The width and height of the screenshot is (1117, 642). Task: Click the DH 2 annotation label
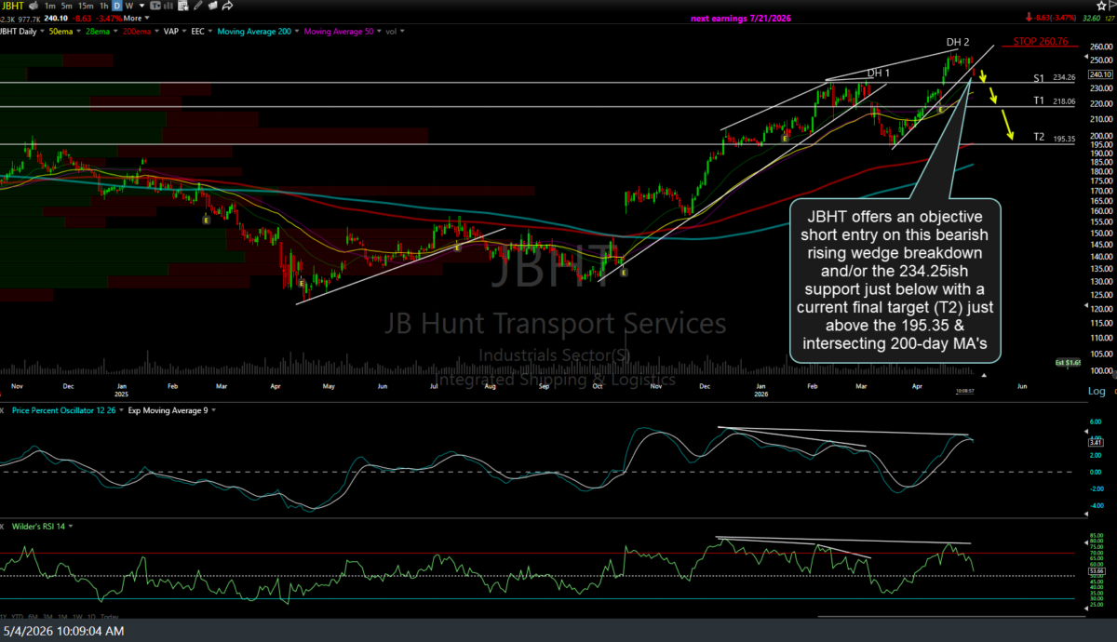[x=958, y=43]
